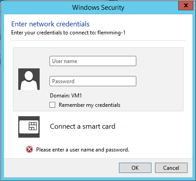Click the smart card tile icon
The height and width of the screenshot is (181, 196).
tap(29, 127)
